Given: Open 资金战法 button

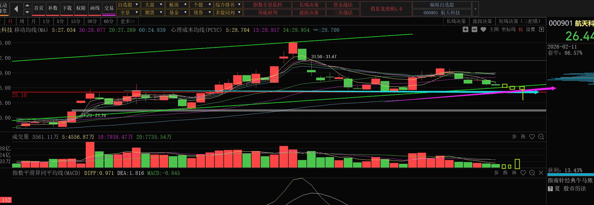Looking at the screenshot, I should [x=343, y=5].
